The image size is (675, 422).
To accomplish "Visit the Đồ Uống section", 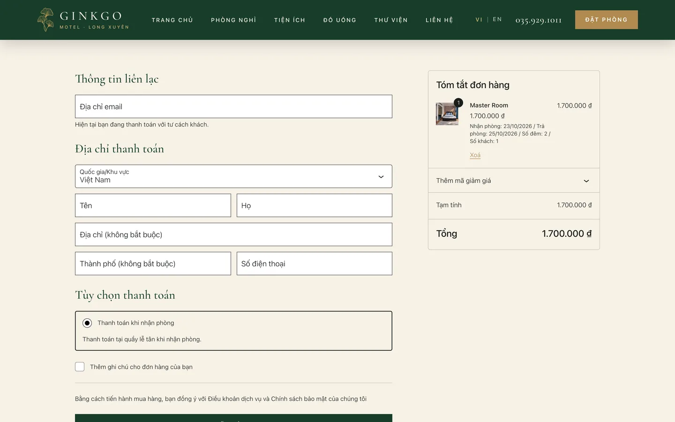I will 340,20.
